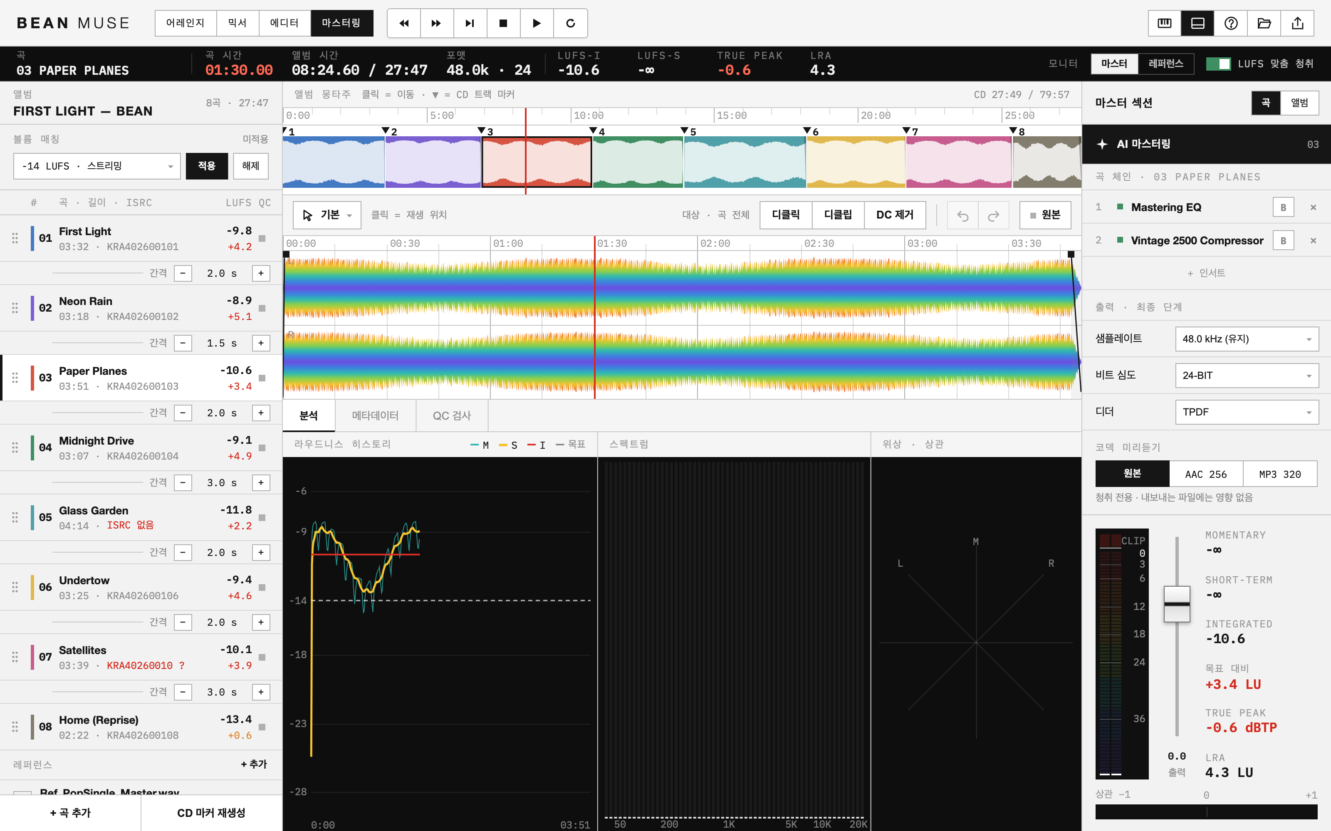This screenshot has width=1331, height=831.
Task: Remove Vintage 2500 Compressor with its X
Action: point(1314,241)
